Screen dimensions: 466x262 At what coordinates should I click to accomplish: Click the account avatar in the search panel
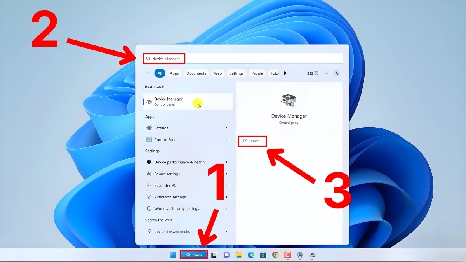pyautogui.click(x=337, y=73)
